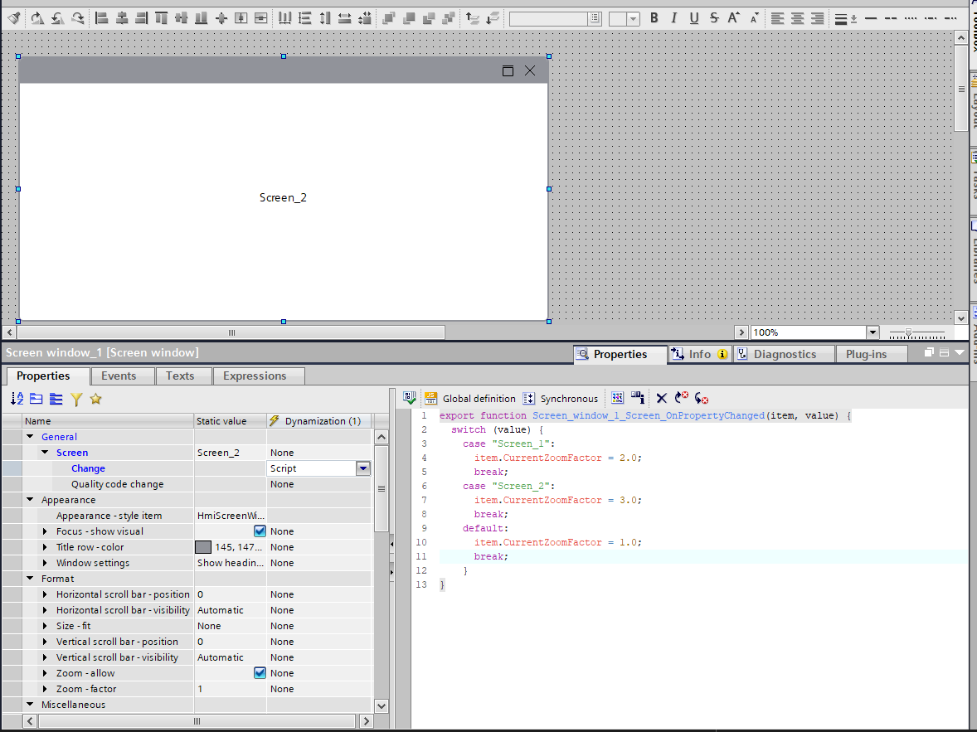Image resolution: width=977 pixels, height=732 pixels.
Task: Click the alphabetical sort icon in Properties
Action: 17,400
